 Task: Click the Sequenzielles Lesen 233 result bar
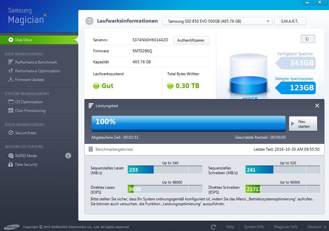[x=165, y=170]
